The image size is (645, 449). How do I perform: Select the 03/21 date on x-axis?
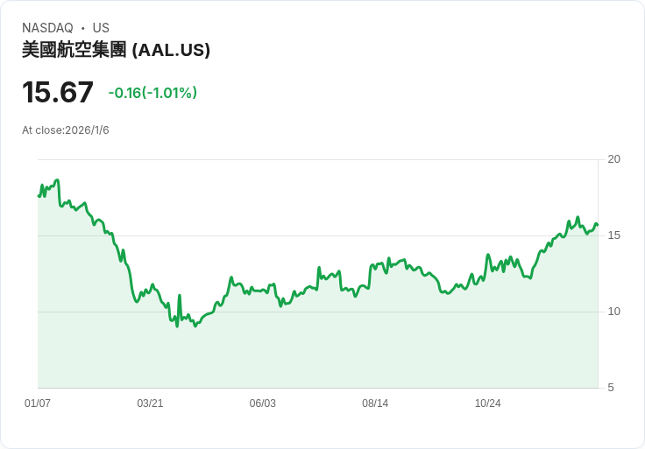(150, 403)
